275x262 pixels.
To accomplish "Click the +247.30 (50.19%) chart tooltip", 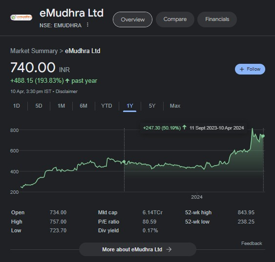I will (193, 128).
